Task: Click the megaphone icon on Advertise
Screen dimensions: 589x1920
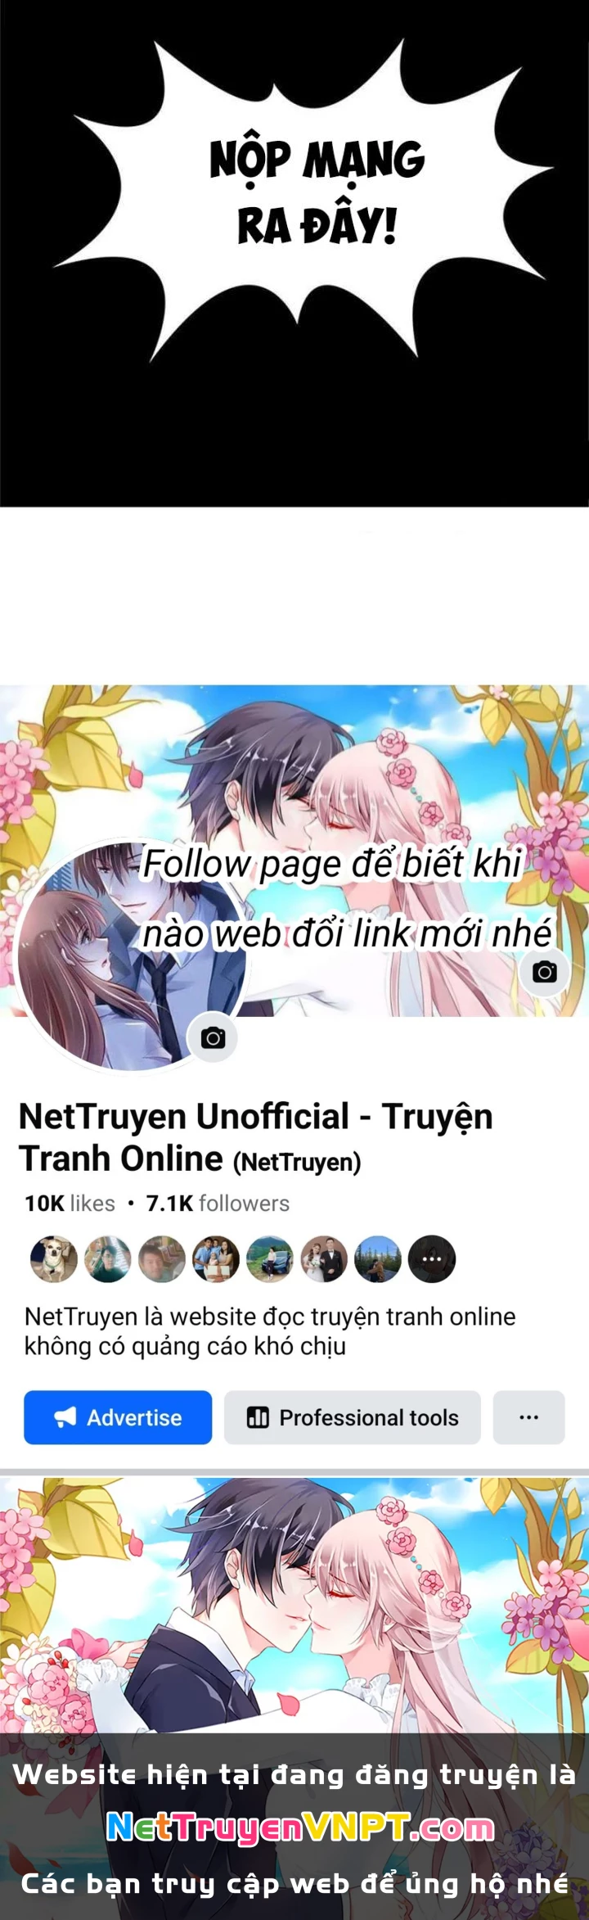Action: (65, 1417)
